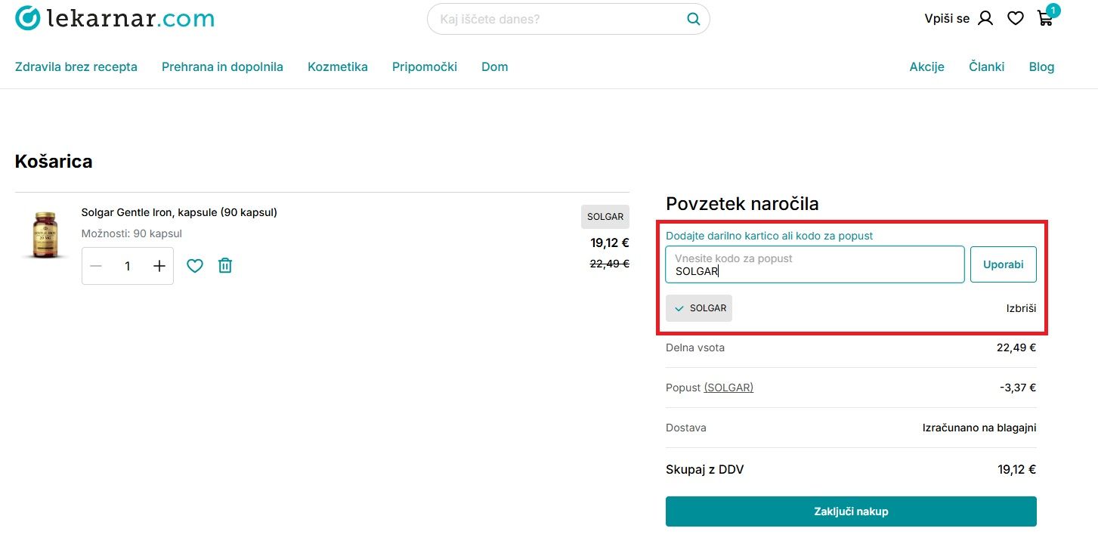1098x553 pixels.
Task: Open the wishlist heart in header
Action: [x=1016, y=19]
